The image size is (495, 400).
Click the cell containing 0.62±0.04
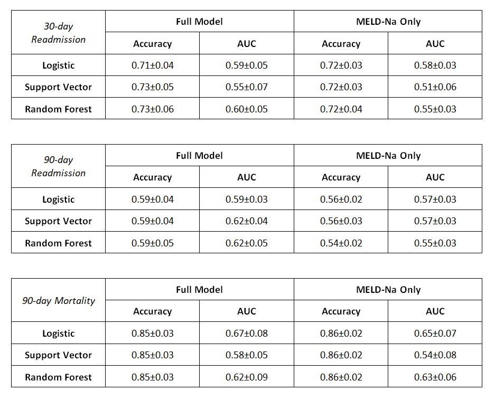tap(246, 221)
